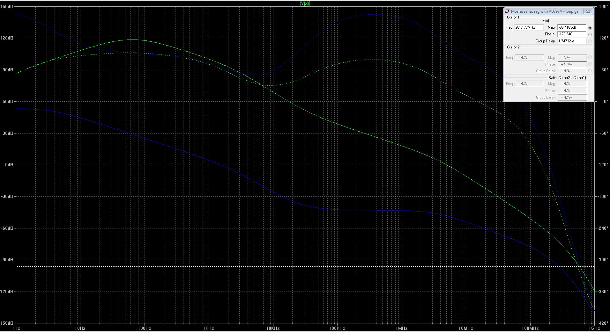Select the Cursor 2 Phase radio button

[590, 64]
